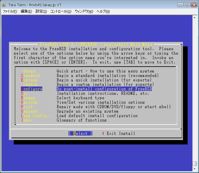
Task: Click the Tera Term title bar icon
Action: (x=4, y=5)
